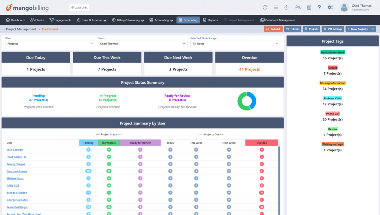The image size is (380, 215).
Task: Open user George Gomatos
Action: [x=17, y=200]
